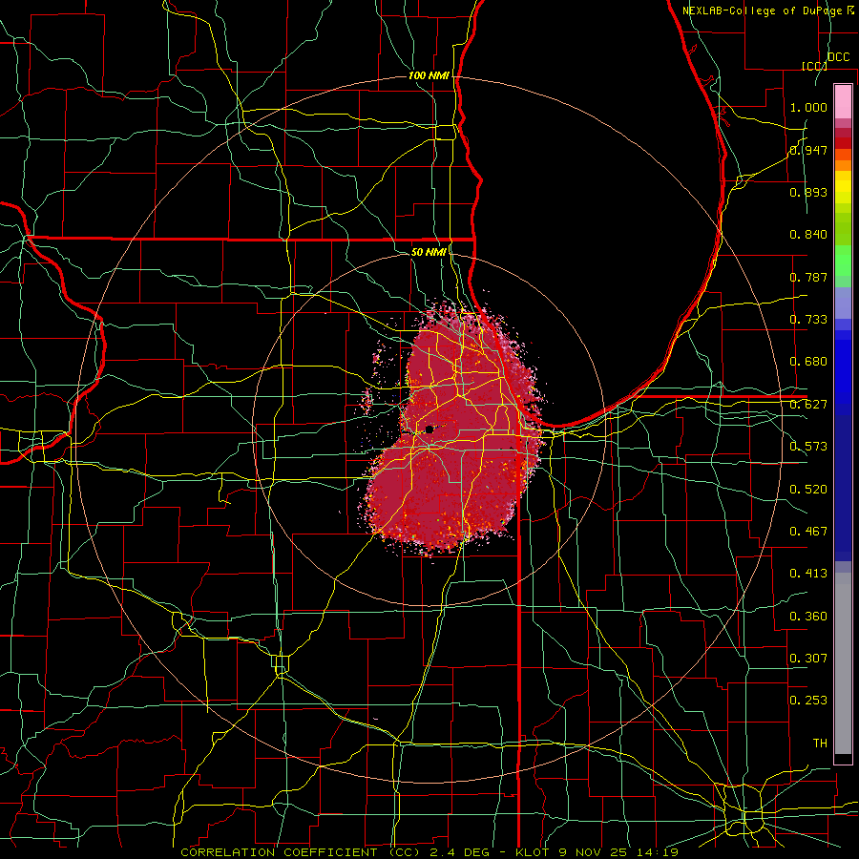Click the black radar site dot in echo
The image size is (859, 859).
coord(429,429)
